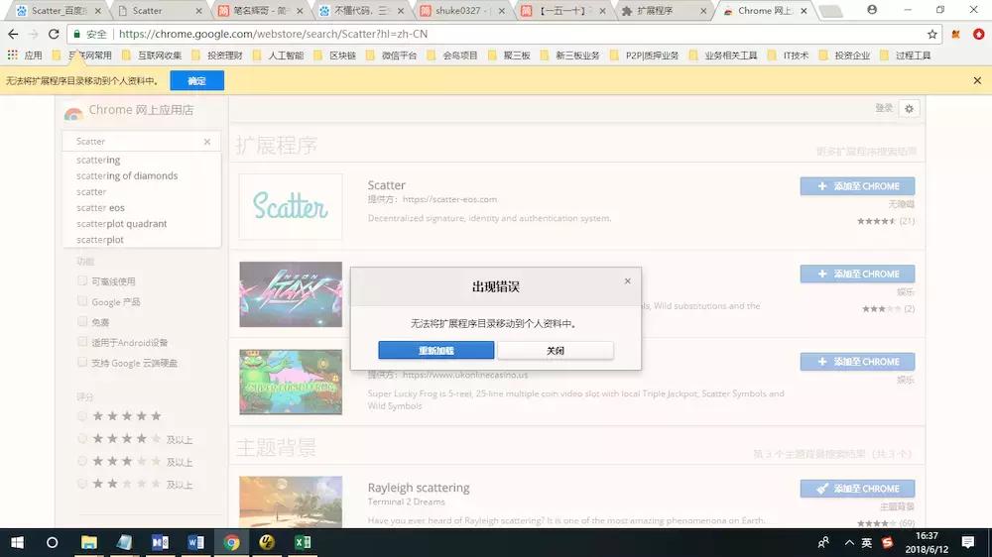
Task: Open the Scatter logo thumbnail
Action: tap(291, 207)
